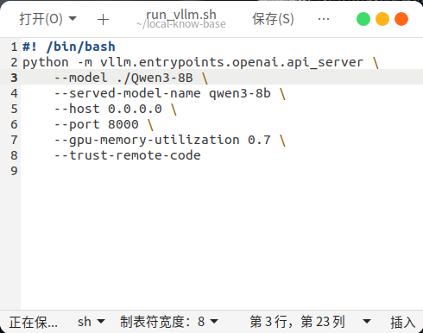Click empty line 9 in the editor

[222, 171]
